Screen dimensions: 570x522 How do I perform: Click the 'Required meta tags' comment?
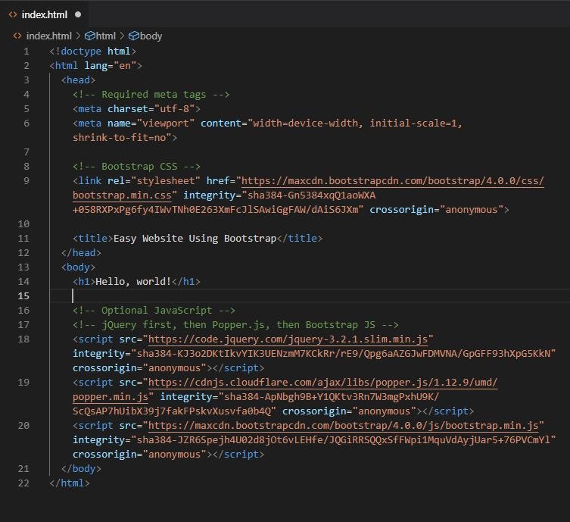(x=151, y=95)
